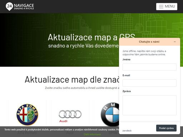Open the MENU hamburger button
This screenshot has height=137, width=183.
(167, 6)
